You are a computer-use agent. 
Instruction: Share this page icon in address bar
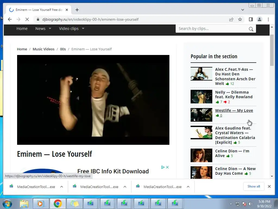pos(231,19)
